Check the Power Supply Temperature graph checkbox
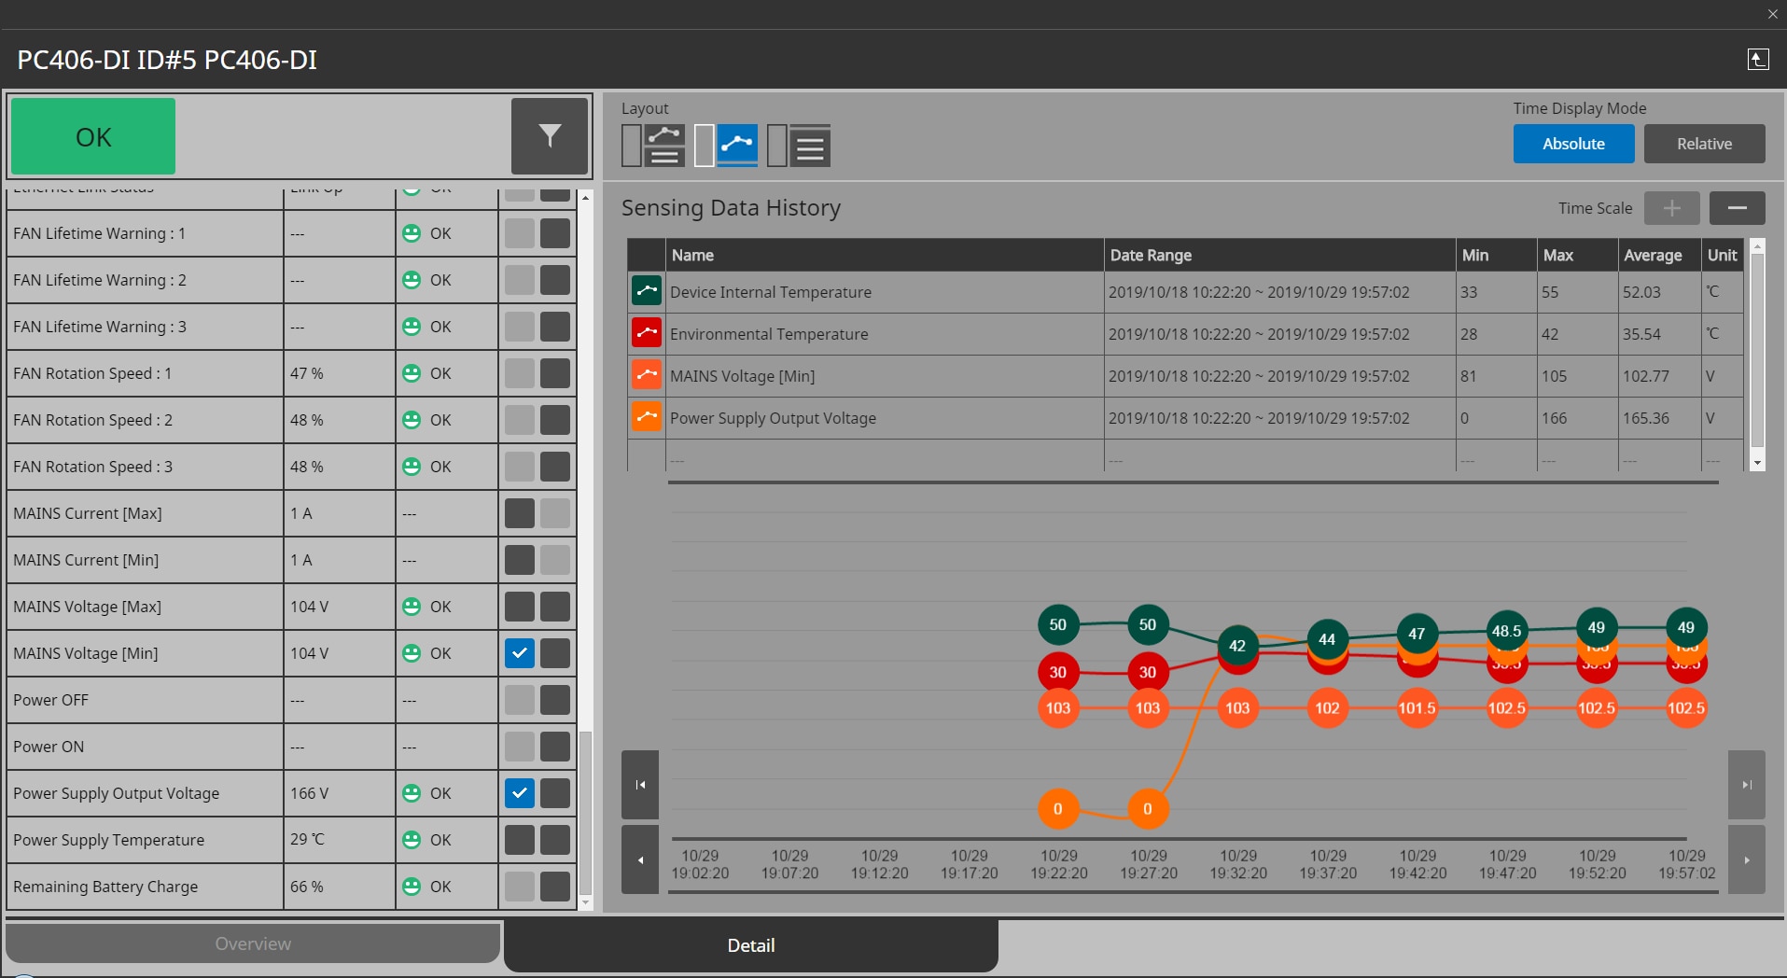Screen dimensions: 1787x978 (x=520, y=840)
